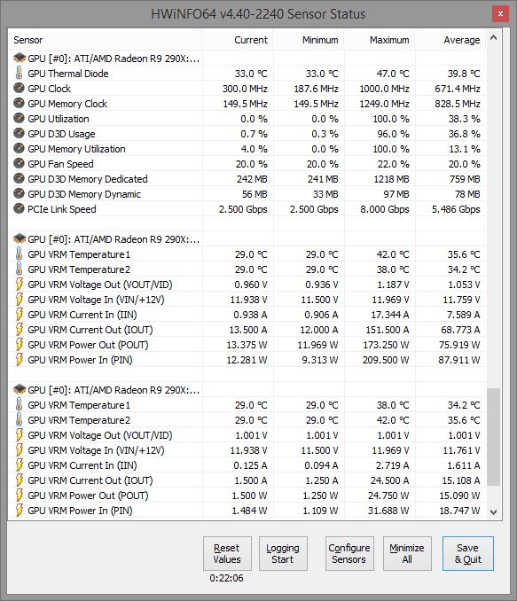Click the gauge icon next to GPU Memory Clock

point(19,103)
